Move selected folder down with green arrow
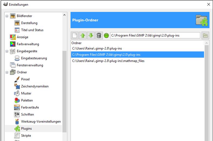The width and height of the screenshot is (213, 141). pyautogui.click(x=91, y=35)
